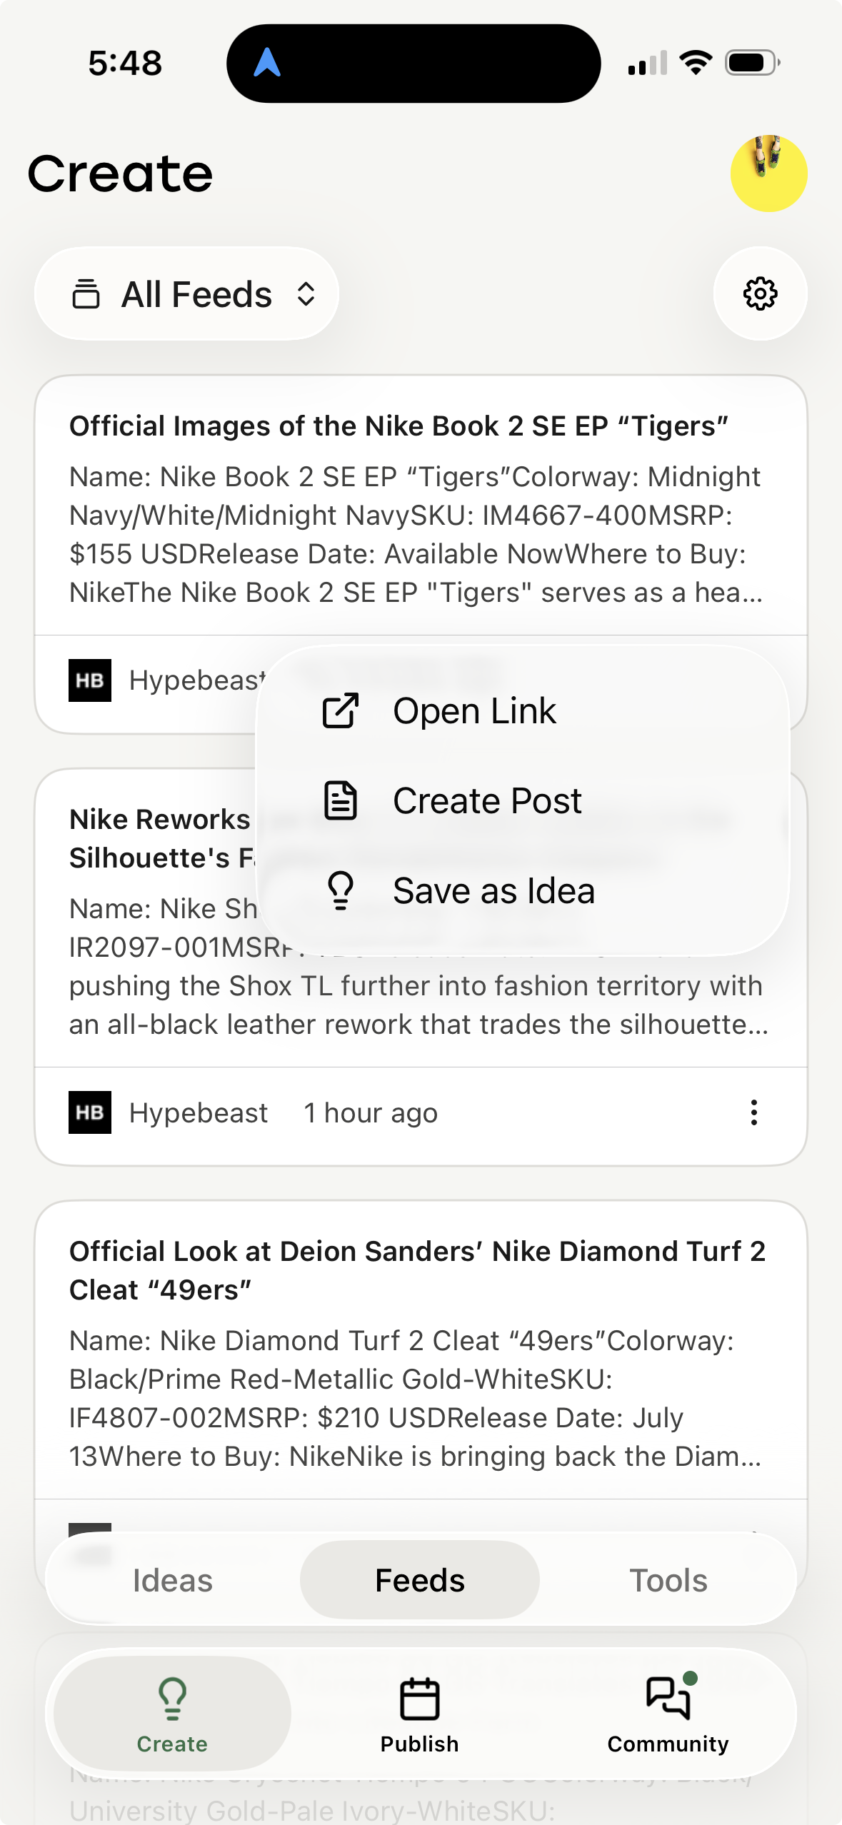Click the document icon beside Create Post
The height and width of the screenshot is (1825, 842).
point(341,800)
